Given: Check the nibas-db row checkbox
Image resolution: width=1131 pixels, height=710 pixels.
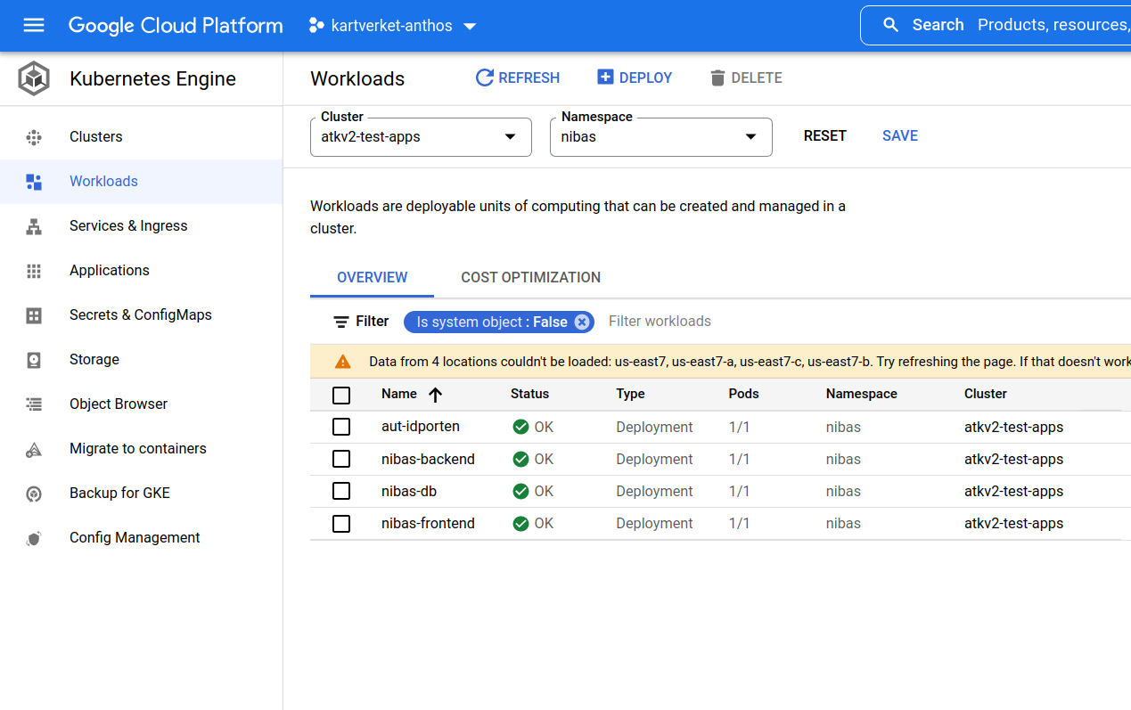Looking at the screenshot, I should click(x=341, y=491).
